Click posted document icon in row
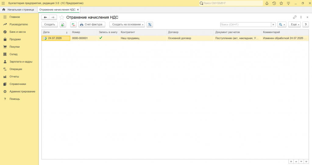 point(45,38)
